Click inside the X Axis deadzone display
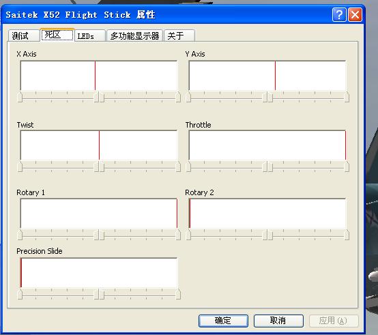Viewport: 378px width, 335px height. coord(99,76)
